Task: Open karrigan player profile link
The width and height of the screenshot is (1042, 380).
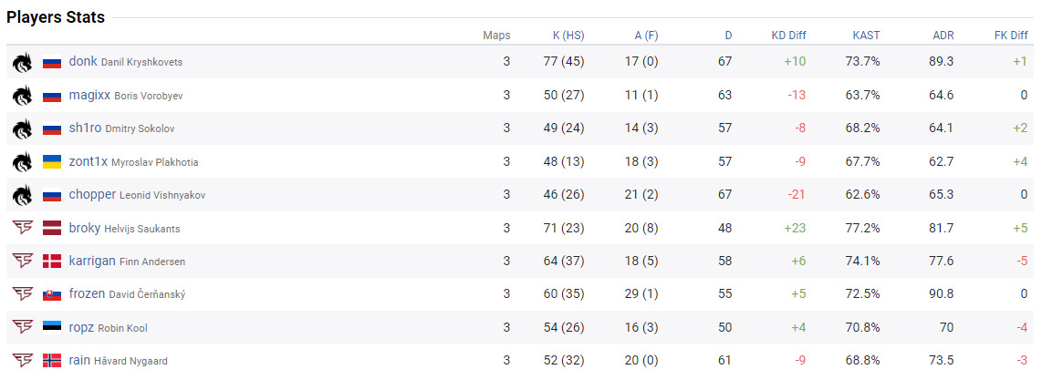Action: [x=92, y=262]
